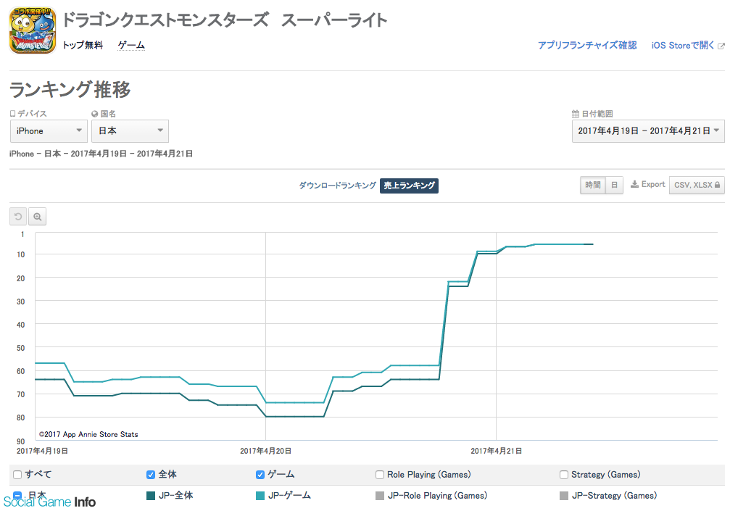This screenshot has height=511, width=730.
Task: Click the app title ドラゴンクエストモンスターズ スーパーライト
Action: coord(225,20)
